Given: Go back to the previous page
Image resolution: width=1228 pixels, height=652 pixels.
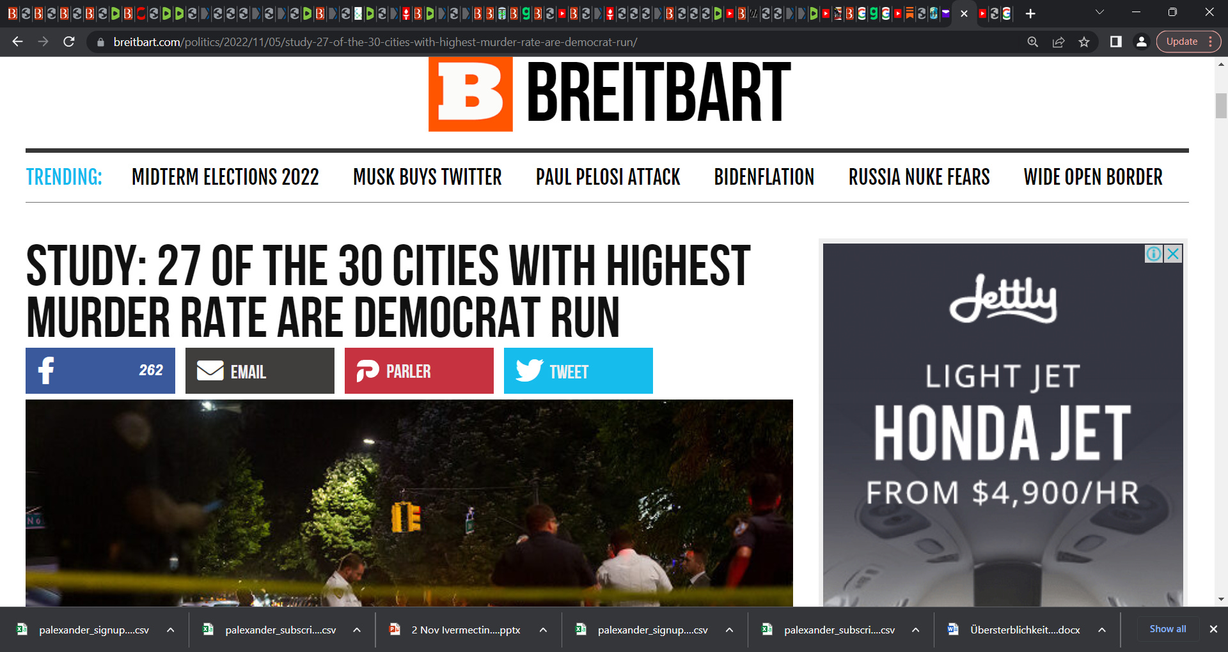Looking at the screenshot, I should pyautogui.click(x=17, y=42).
